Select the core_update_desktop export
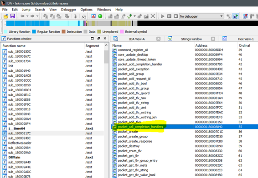The height and width of the screenshot is (178, 258). pos(185,54)
